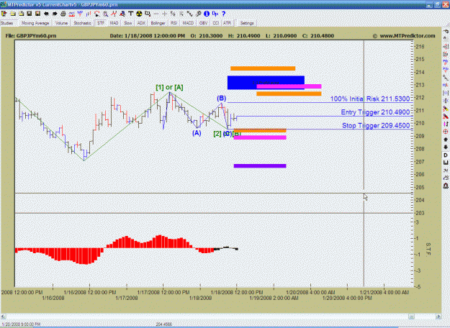The height and width of the screenshot is (328, 450).
Task: Toggle the ADX study
Action: [141, 23]
